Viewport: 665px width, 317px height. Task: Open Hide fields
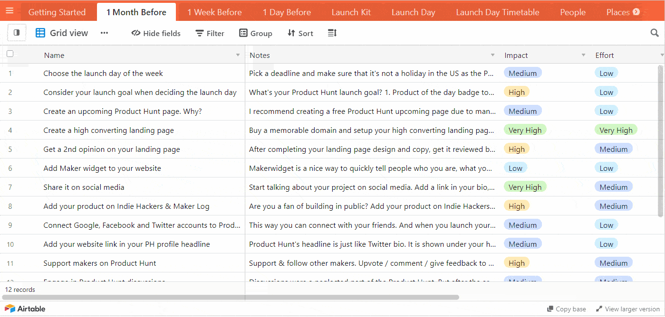(156, 33)
